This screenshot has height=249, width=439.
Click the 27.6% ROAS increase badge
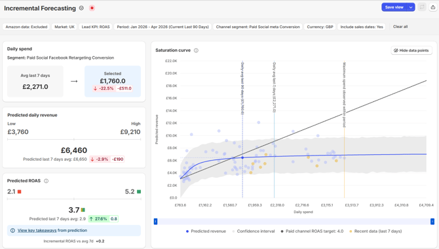98,219
